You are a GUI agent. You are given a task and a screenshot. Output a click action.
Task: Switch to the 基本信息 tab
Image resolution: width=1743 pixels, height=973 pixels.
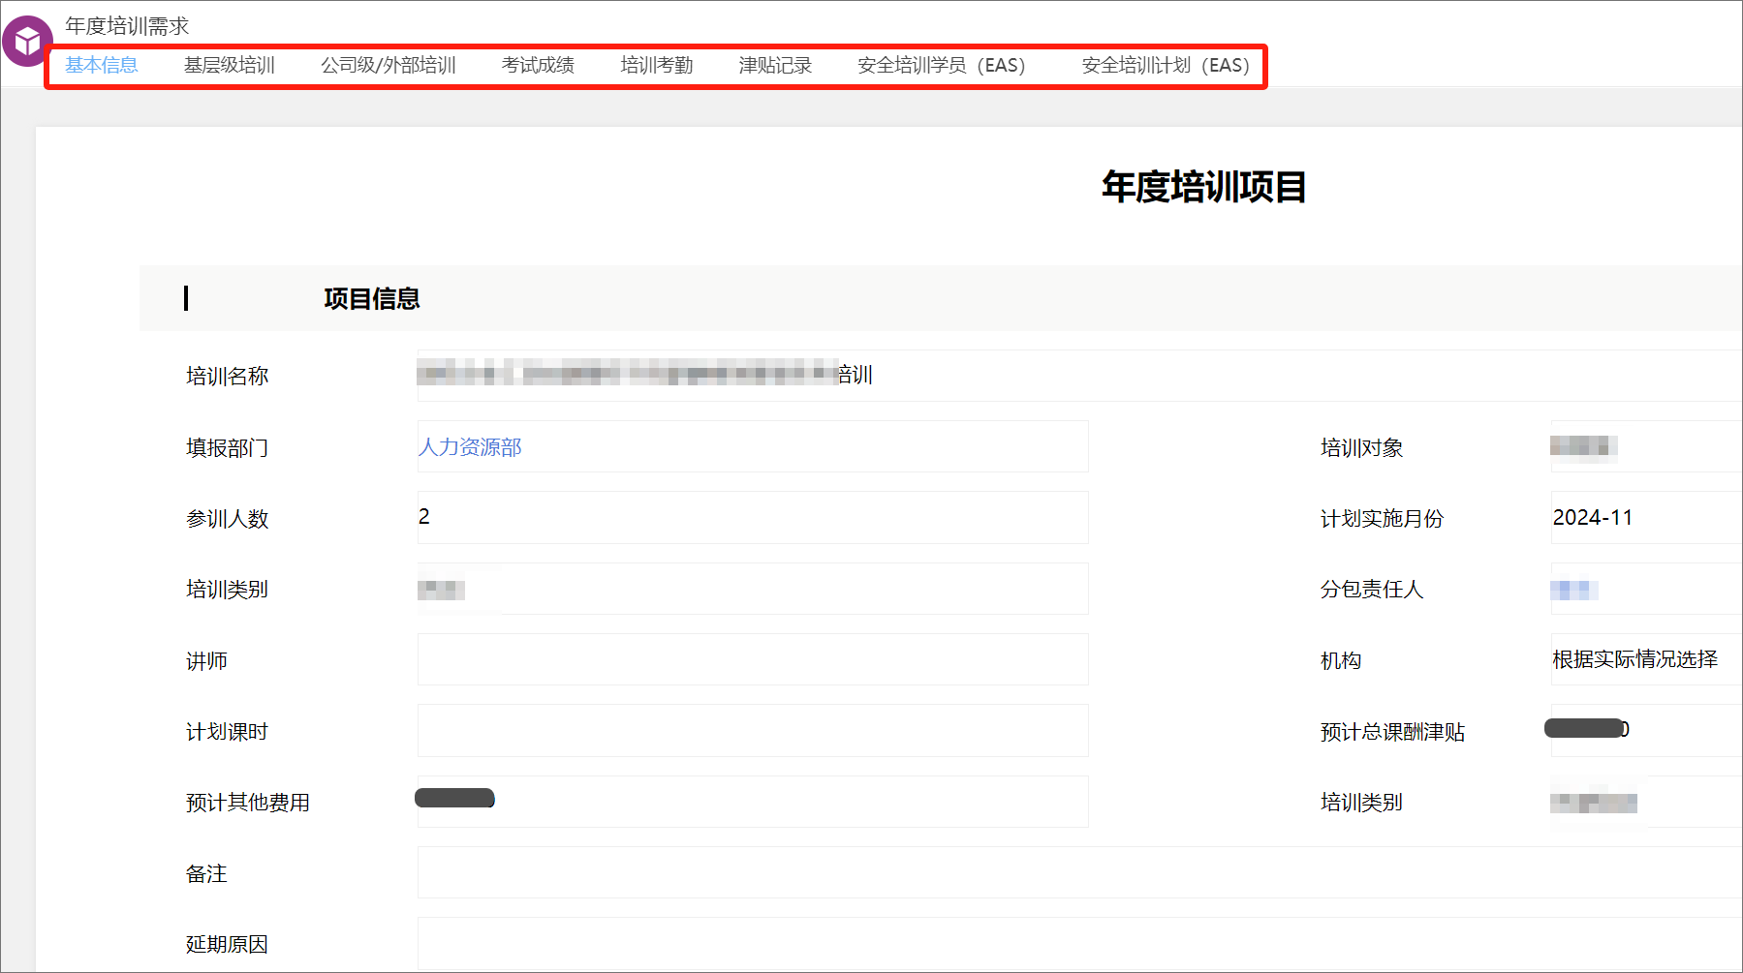(102, 65)
